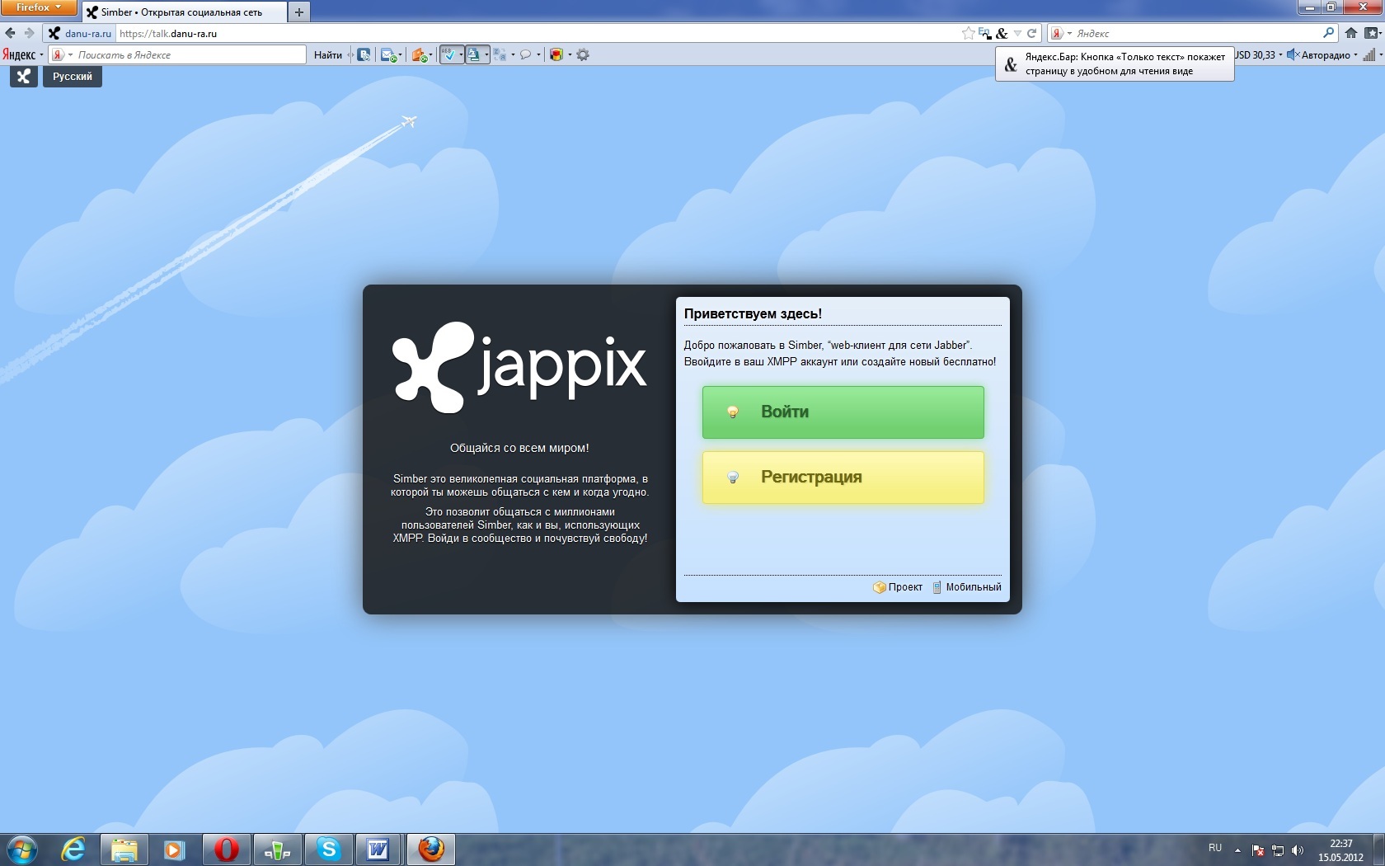Open the search engine selector in navigation bar
The width and height of the screenshot is (1385, 866).
click(1062, 34)
